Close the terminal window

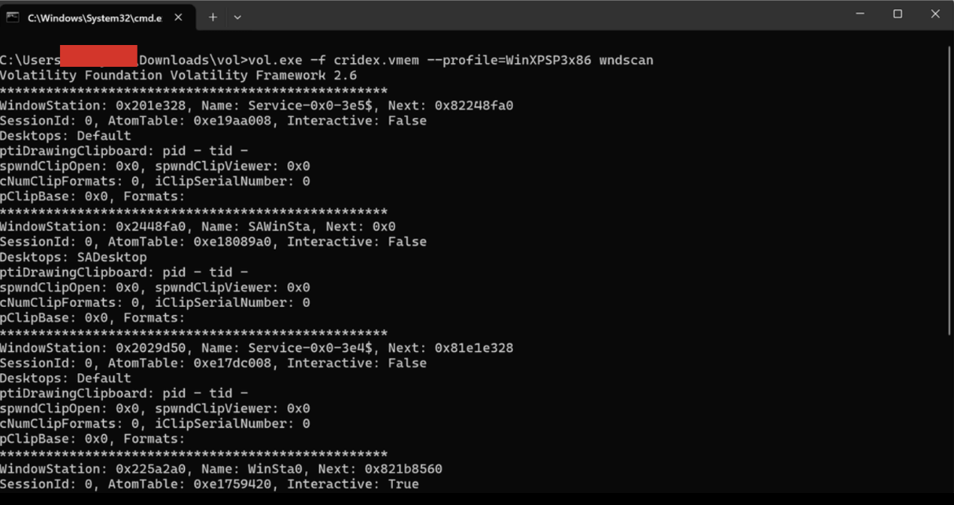tap(935, 14)
